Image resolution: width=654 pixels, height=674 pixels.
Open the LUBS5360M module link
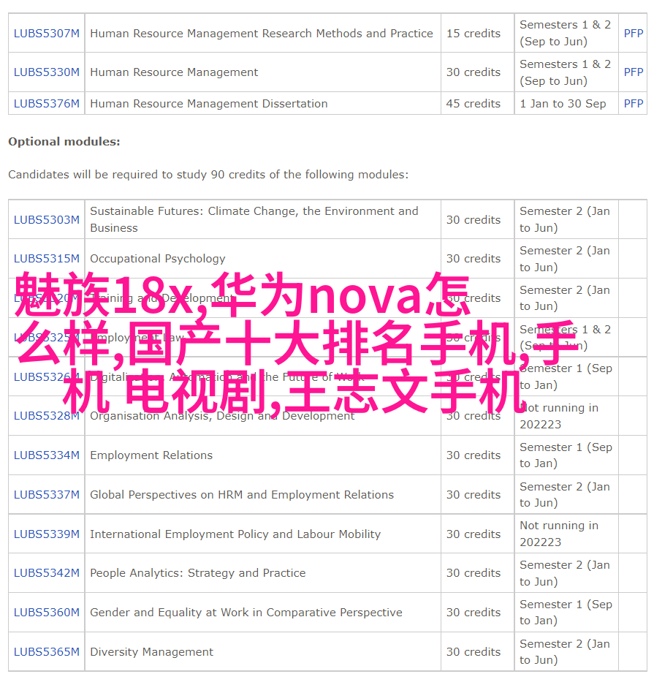47,612
